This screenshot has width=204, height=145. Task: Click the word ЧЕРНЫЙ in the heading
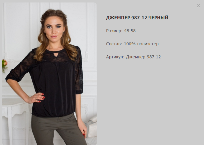pyautogui.click(x=158, y=18)
